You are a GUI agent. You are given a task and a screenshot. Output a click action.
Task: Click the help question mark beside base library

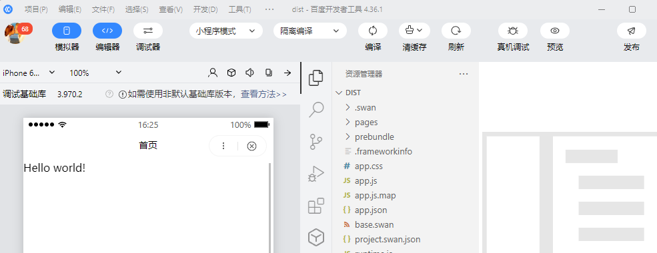coord(109,94)
